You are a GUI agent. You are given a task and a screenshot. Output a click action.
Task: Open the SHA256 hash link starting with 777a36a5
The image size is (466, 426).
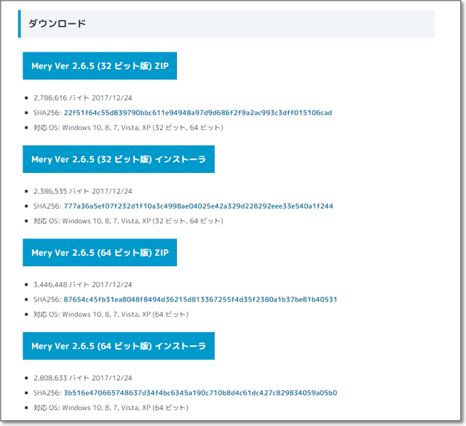(198, 206)
